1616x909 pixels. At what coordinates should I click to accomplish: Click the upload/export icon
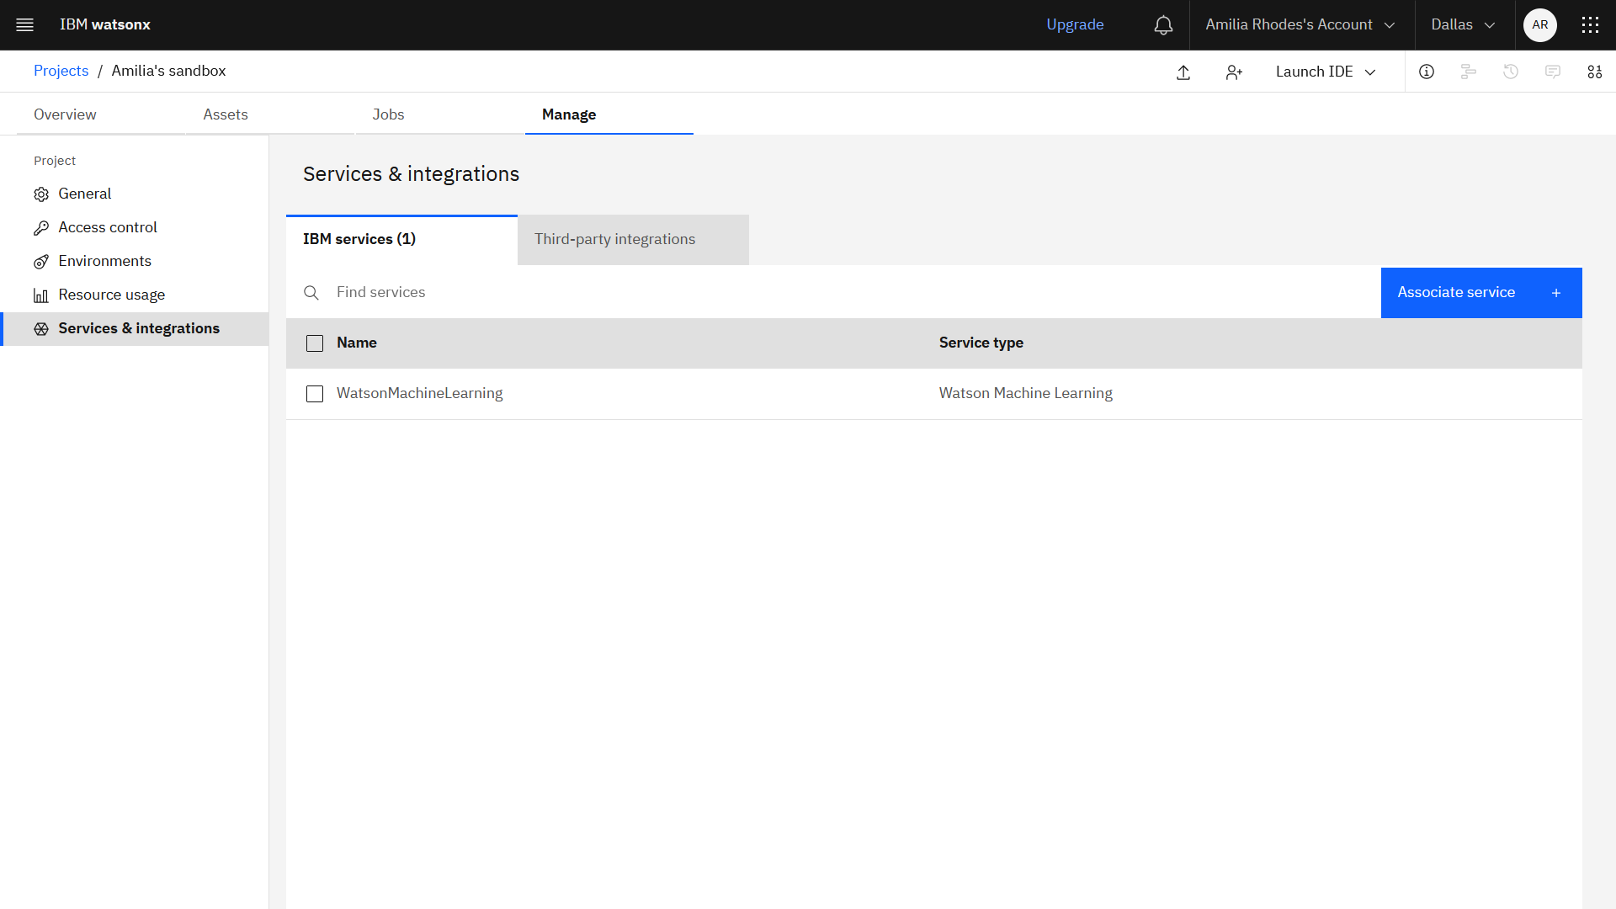pos(1183,71)
